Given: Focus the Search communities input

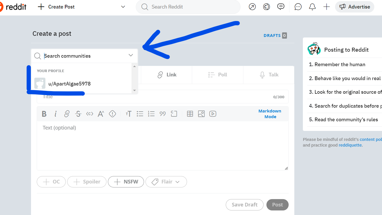Looking at the screenshot, I should (x=85, y=56).
